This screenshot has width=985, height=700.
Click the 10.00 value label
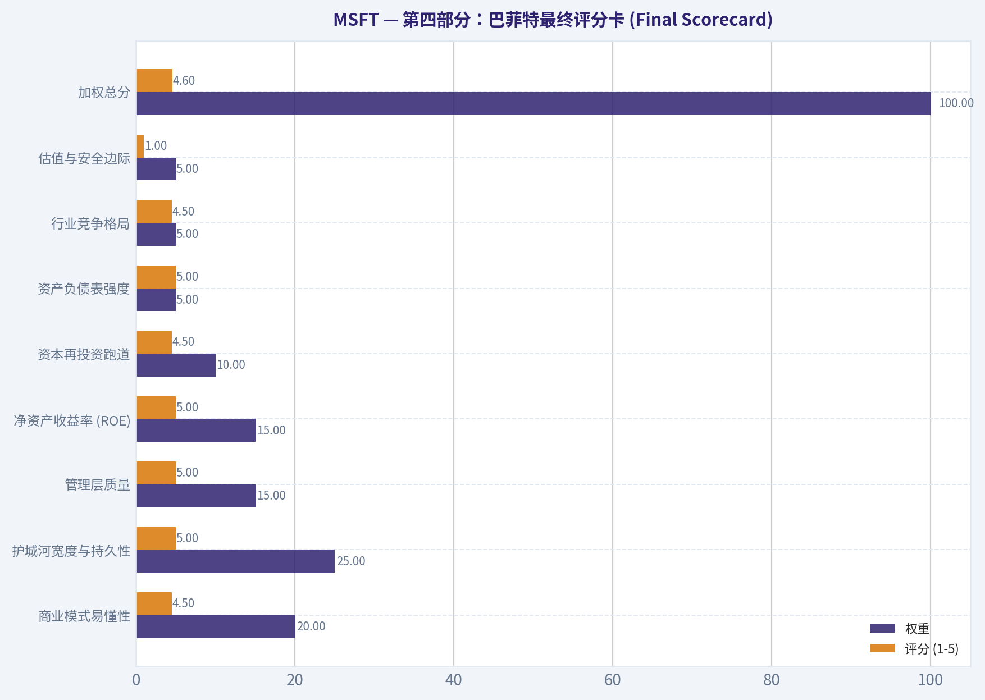(231, 365)
